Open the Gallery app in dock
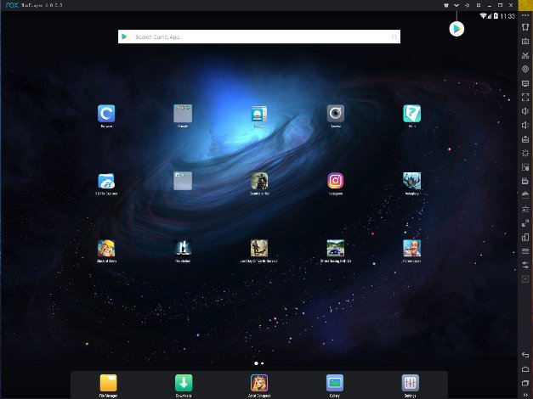 coord(335,383)
